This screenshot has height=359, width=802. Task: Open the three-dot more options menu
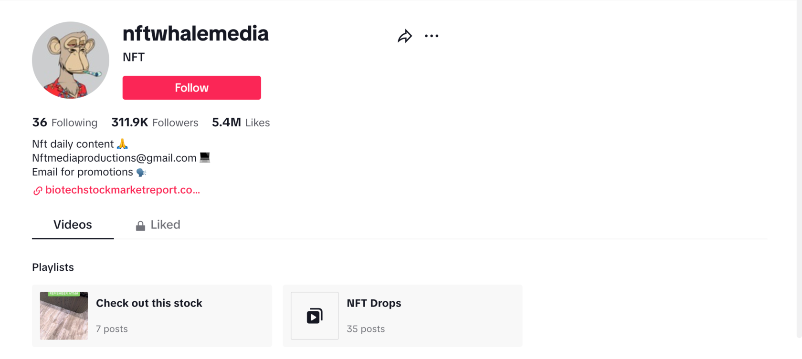[x=432, y=36]
